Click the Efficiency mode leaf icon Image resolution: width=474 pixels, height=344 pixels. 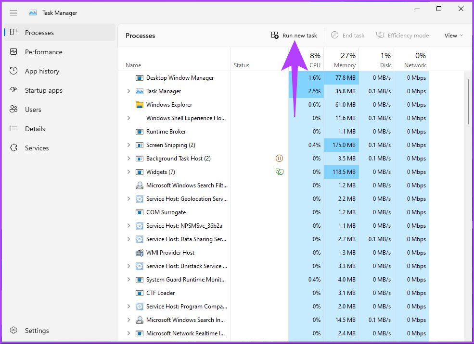tap(380, 35)
